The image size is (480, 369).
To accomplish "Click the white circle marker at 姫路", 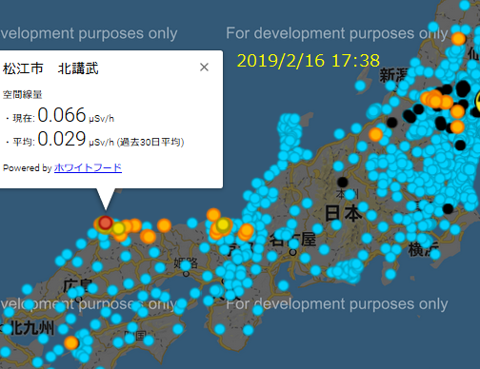I will [187, 273].
